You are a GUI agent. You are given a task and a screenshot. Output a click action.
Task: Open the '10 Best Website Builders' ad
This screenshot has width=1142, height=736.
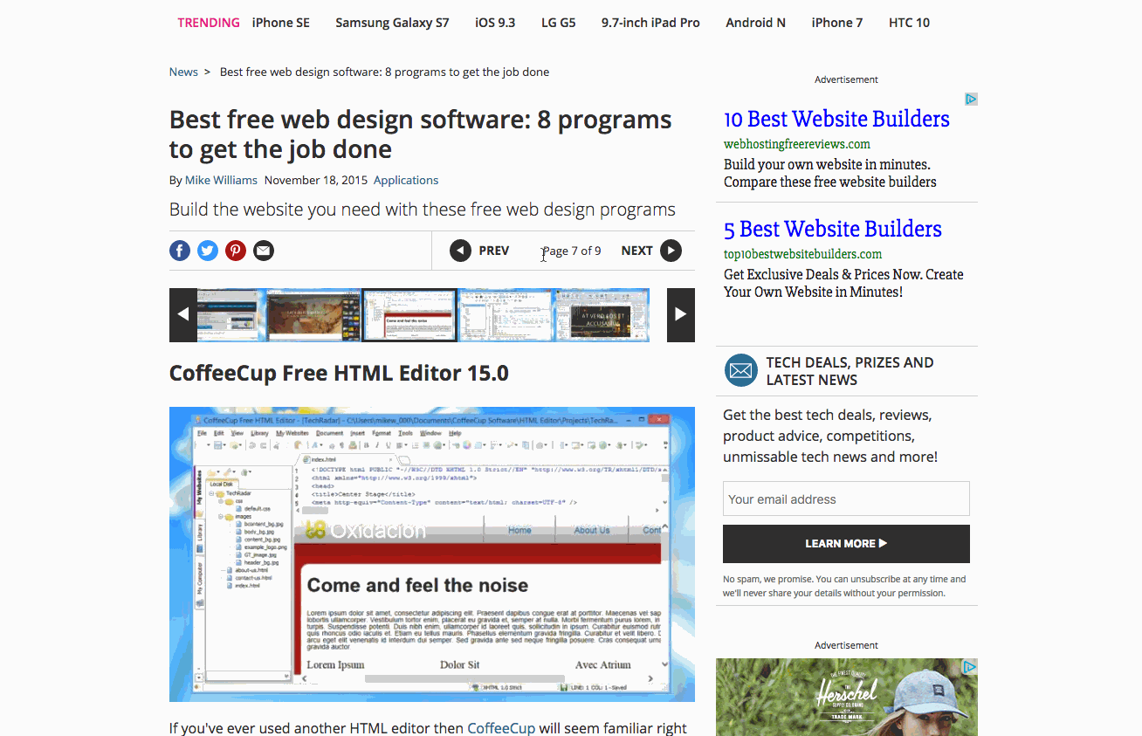pyautogui.click(x=836, y=119)
